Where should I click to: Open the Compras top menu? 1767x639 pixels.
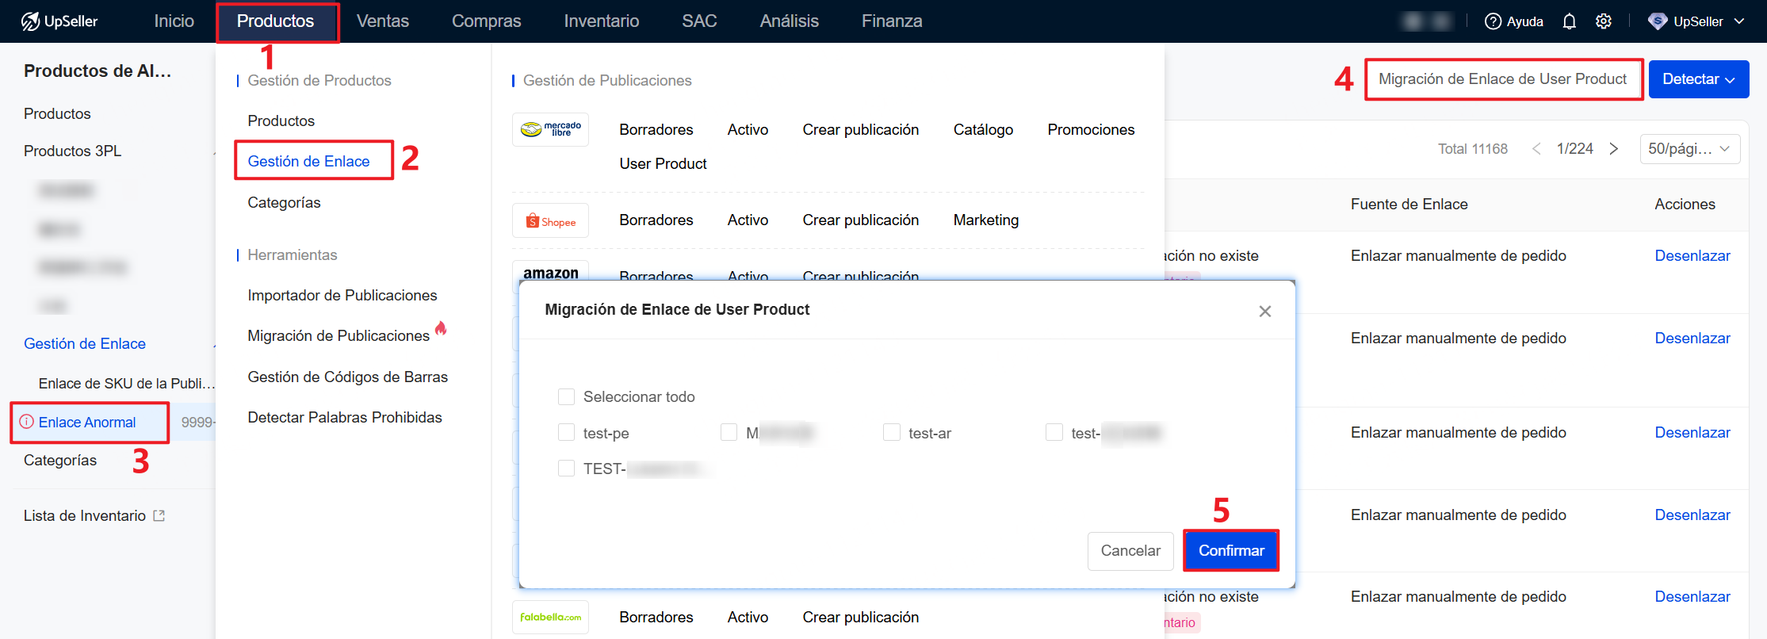pyautogui.click(x=487, y=21)
